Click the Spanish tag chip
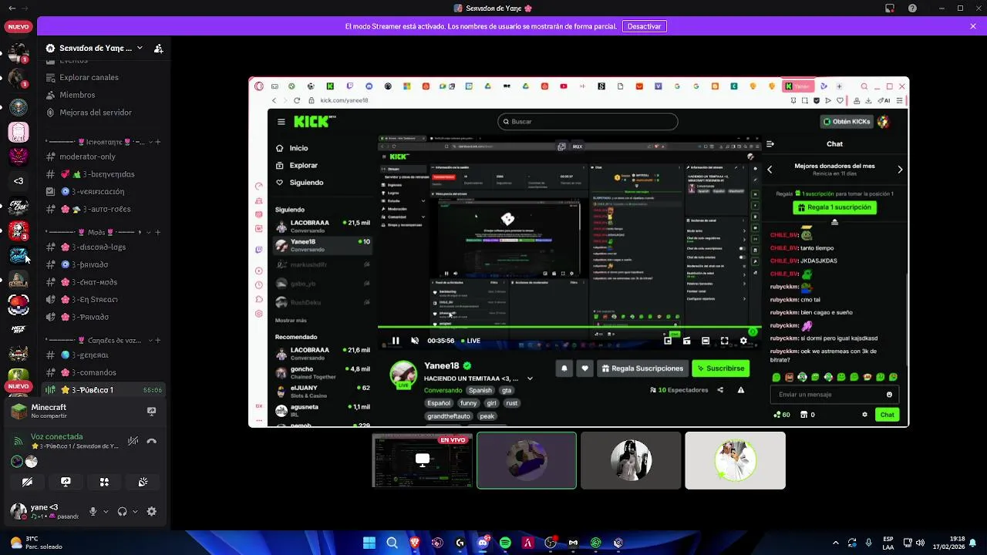This screenshot has width=987, height=555. (x=480, y=390)
